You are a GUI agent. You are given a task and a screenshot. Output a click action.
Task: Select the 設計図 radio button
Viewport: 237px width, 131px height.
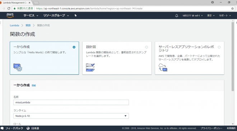147,47
